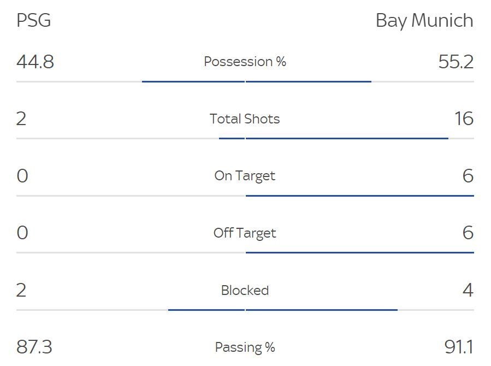Click the Blocked shots comparison bar

[x=282, y=310]
